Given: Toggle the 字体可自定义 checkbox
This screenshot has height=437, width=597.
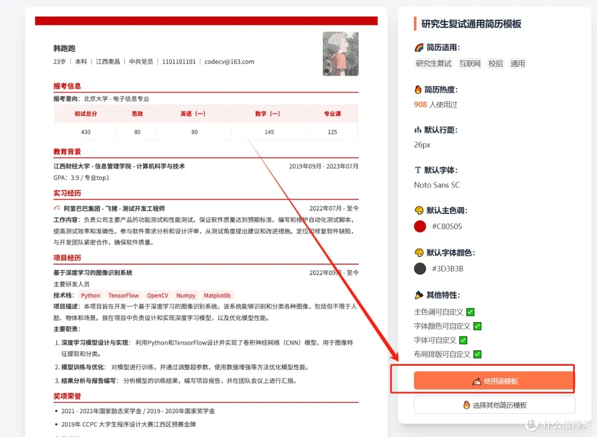Looking at the screenshot, I should 463,340.
